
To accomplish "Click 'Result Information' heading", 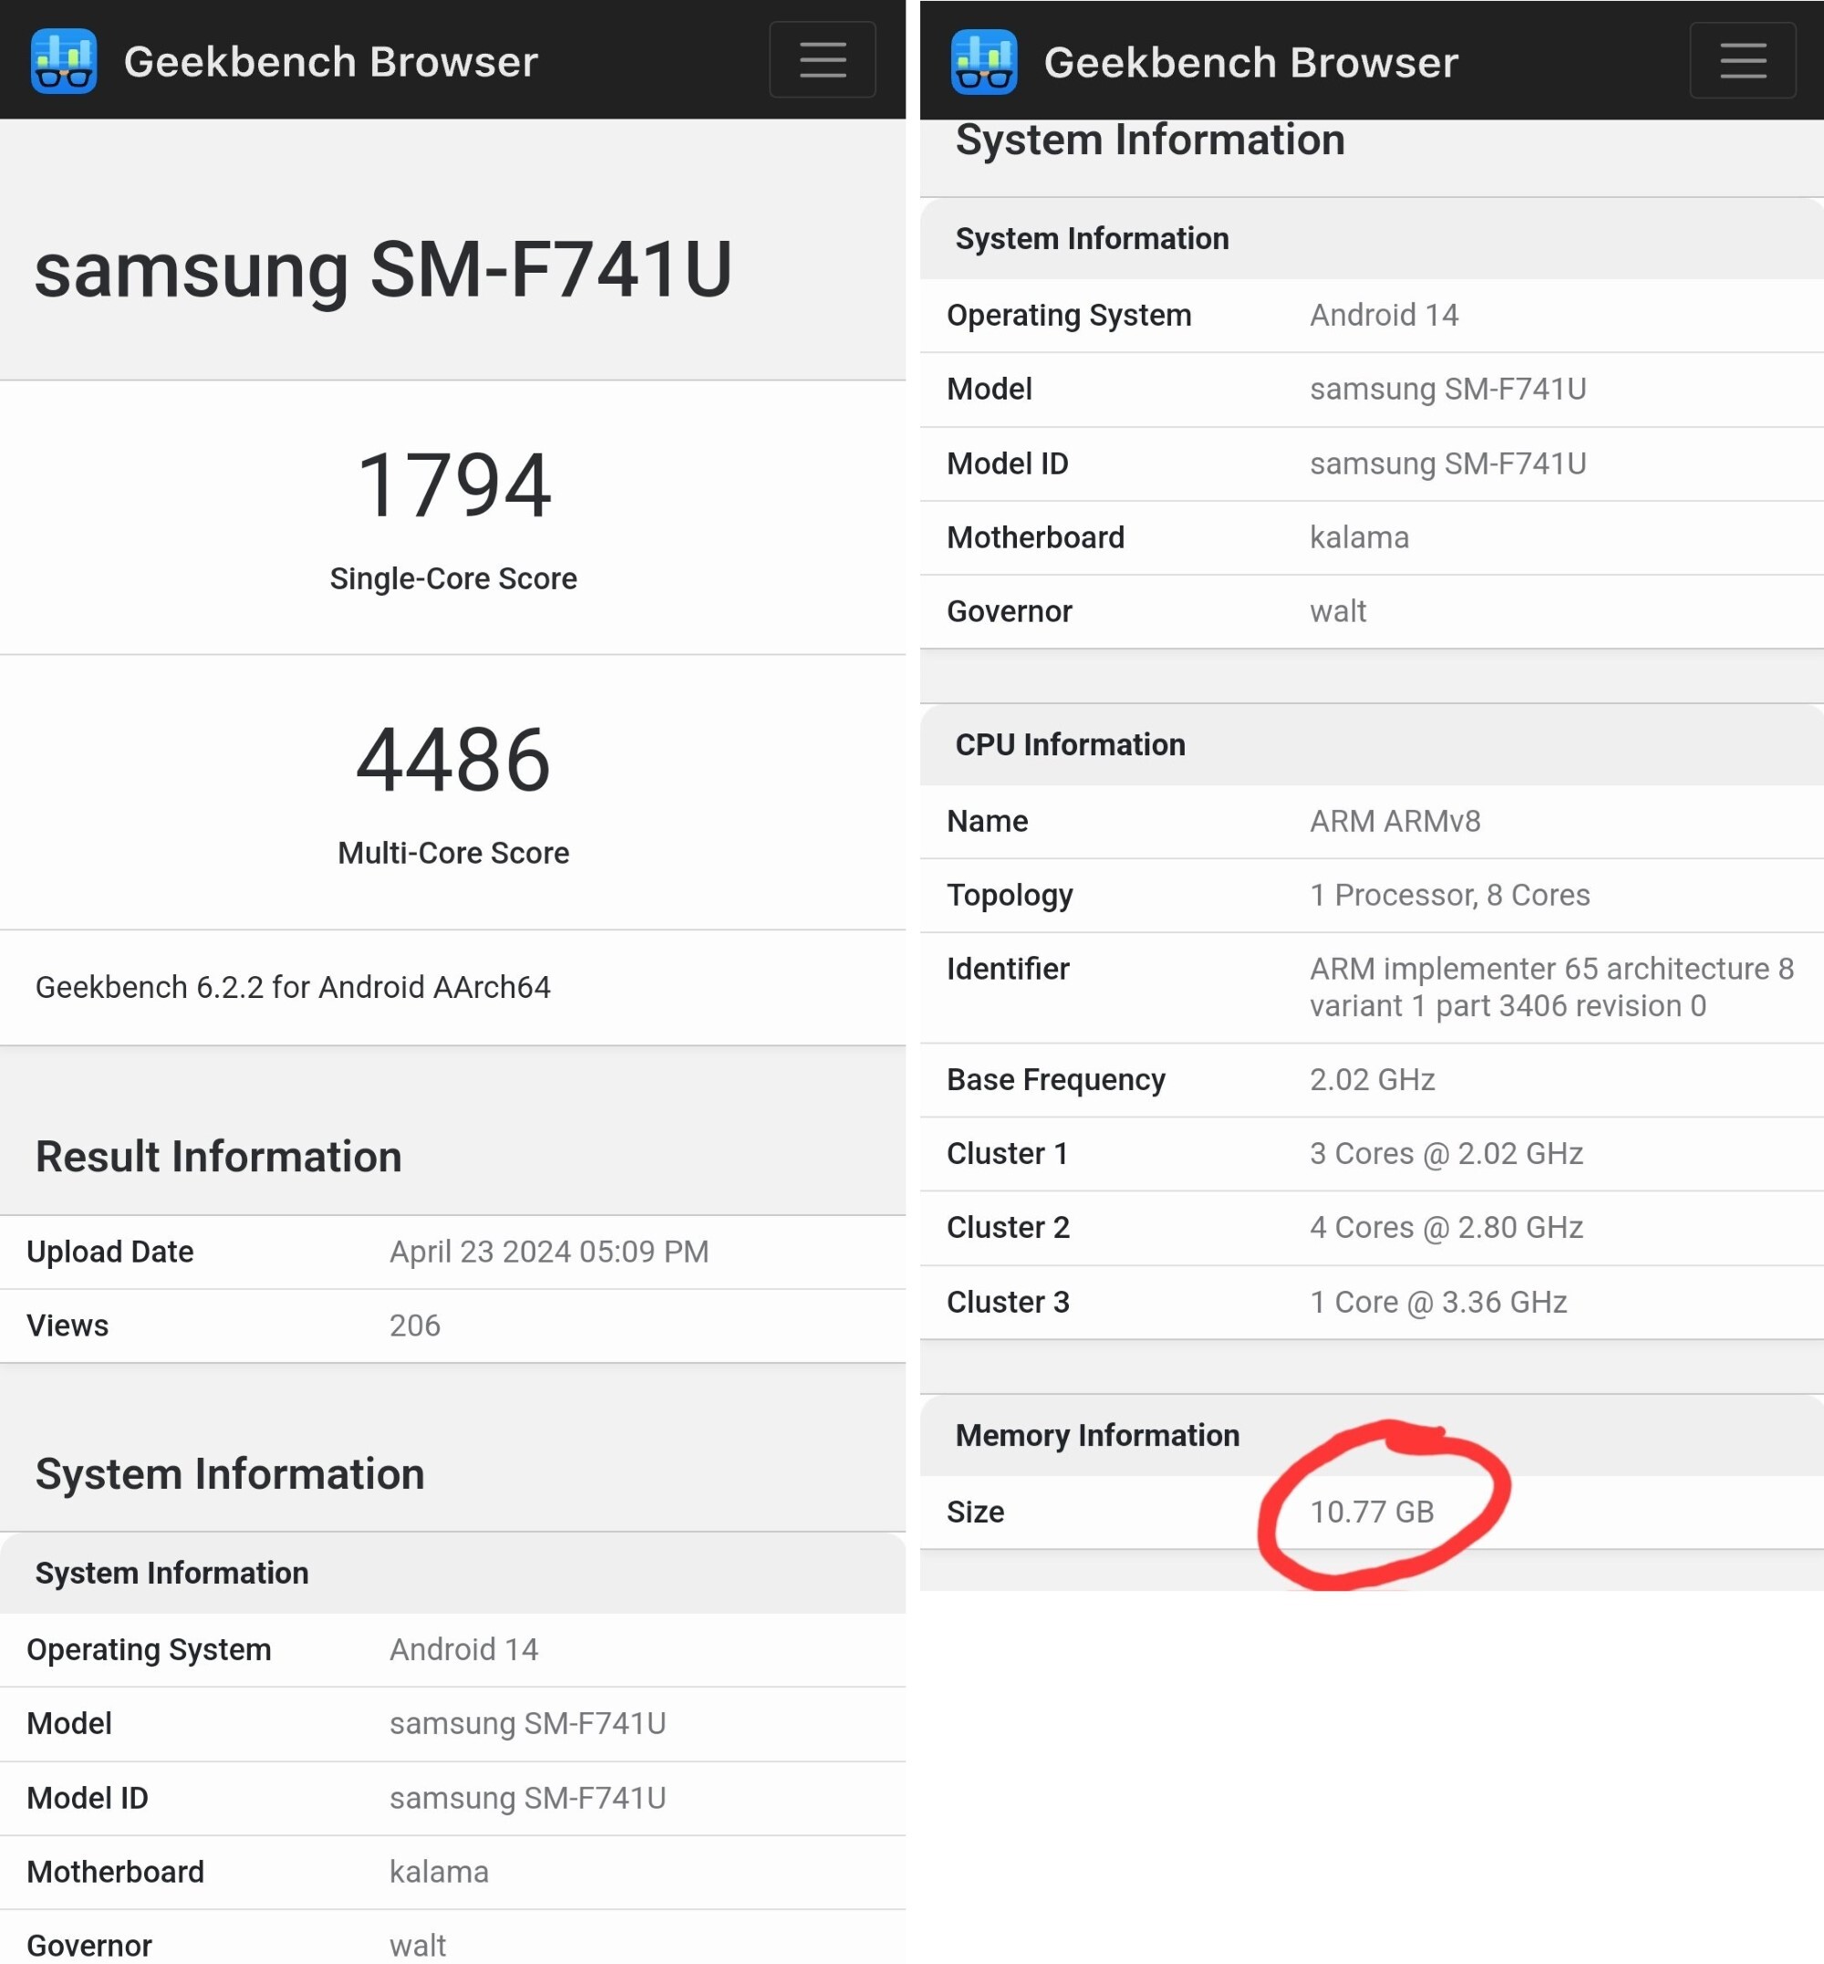I will pyautogui.click(x=218, y=1157).
